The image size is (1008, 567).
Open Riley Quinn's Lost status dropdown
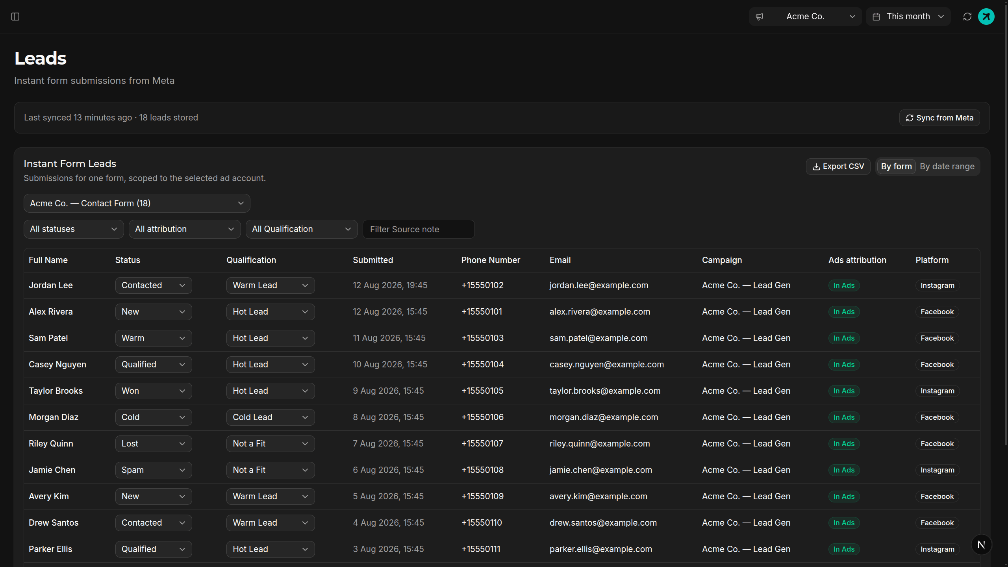[x=154, y=444]
